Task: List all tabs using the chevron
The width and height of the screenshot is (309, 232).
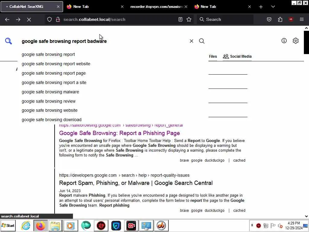Action: point(273,7)
